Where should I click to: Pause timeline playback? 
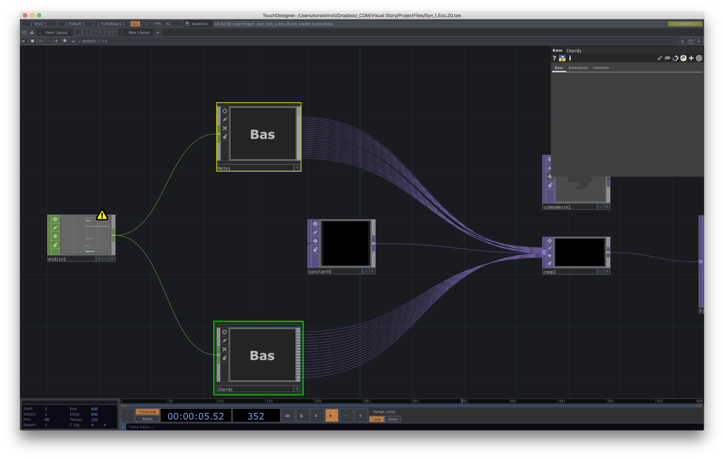coord(301,416)
